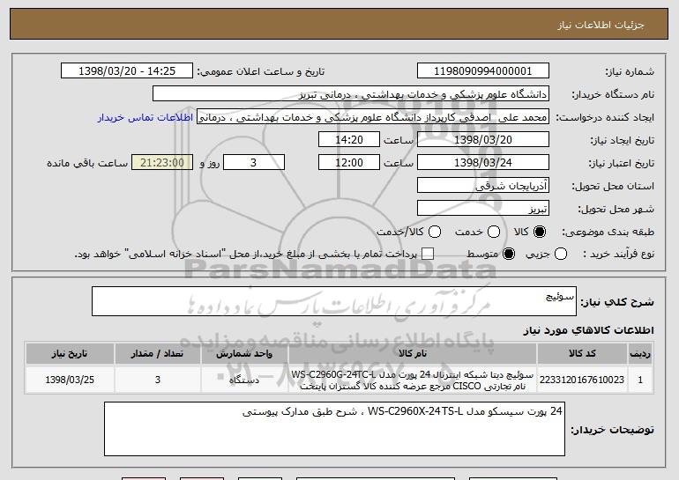679x480 pixels.
Task: Click the نوع فرآیند خرید label
Action: tap(618, 255)
